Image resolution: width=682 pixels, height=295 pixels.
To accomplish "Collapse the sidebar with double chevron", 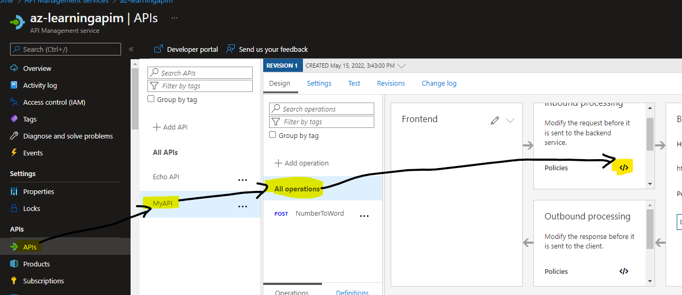I will coord(131,49).
